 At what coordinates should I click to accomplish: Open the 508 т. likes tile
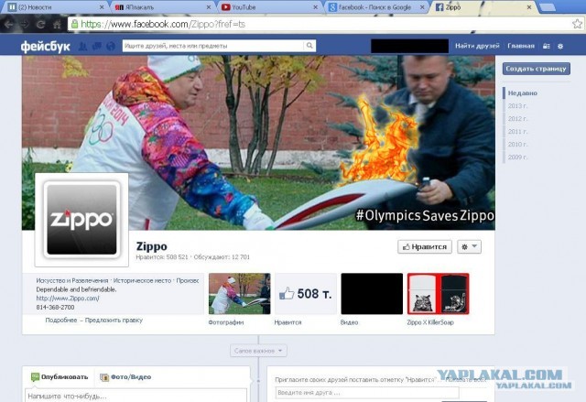coord(306,294)
